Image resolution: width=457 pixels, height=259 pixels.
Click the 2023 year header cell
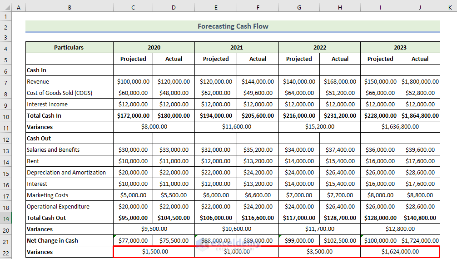pos(400,48)
